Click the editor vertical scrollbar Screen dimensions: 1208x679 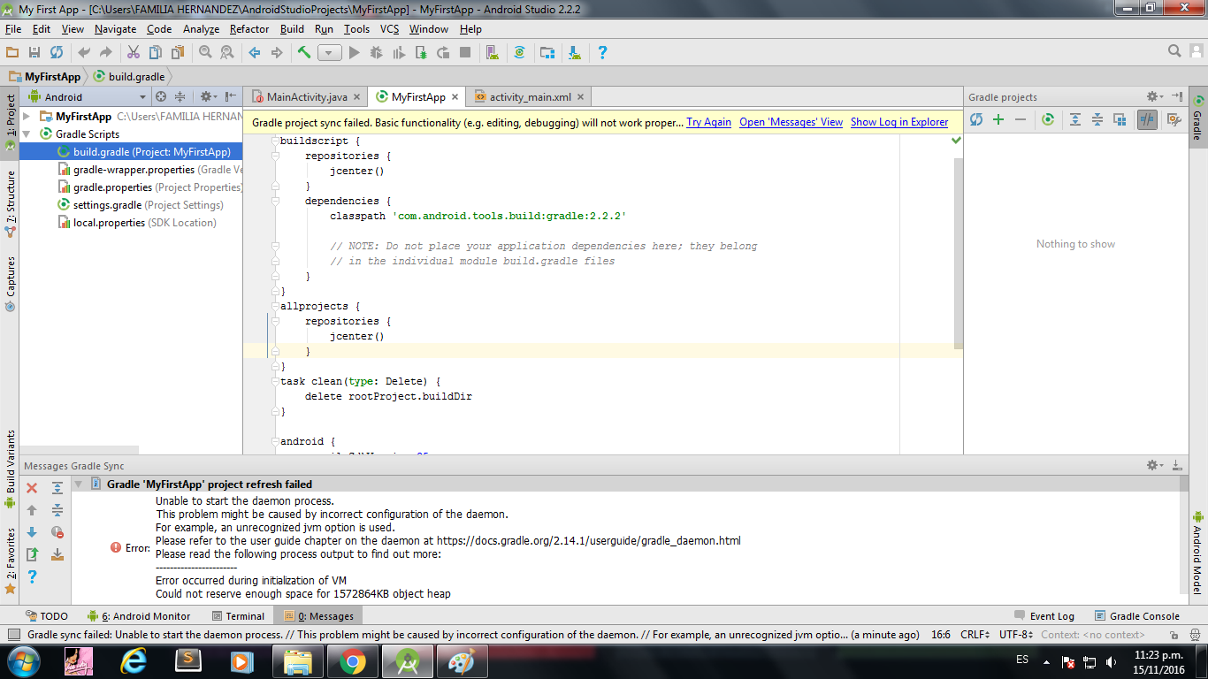click(x=959, y=252)
